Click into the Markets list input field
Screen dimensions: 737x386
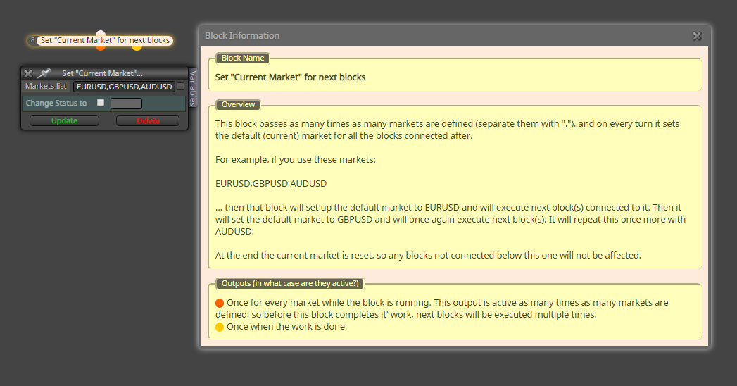tap(124, 87)
